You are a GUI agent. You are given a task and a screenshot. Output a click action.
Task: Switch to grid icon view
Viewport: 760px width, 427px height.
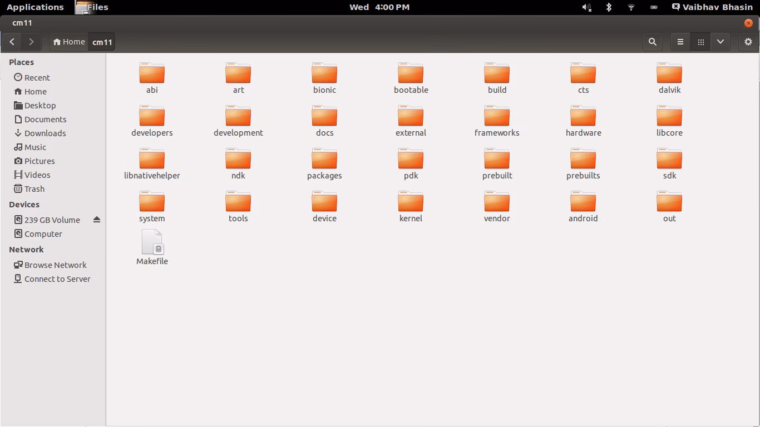click(x=700, y=42)
